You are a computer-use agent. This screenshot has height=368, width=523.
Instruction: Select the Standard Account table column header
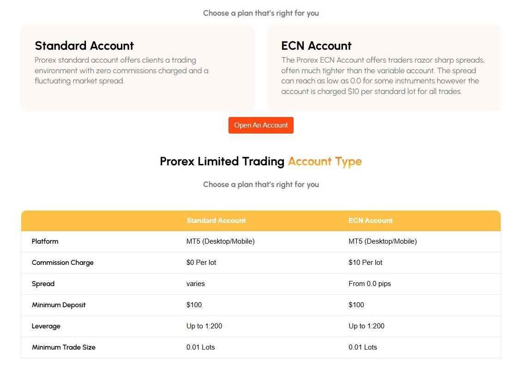point(216,221)
